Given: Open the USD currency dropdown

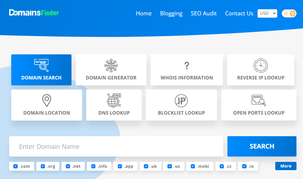Looking at the screenshot, I should 267,13.
